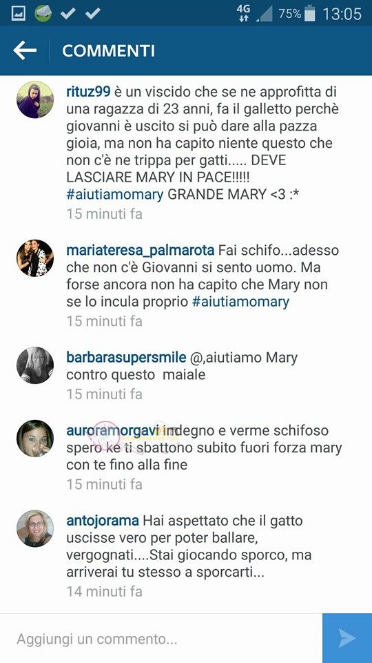The image size is (372, 663).
Task: Tap the second checkmark notification icon
Action: click(92, 14)
